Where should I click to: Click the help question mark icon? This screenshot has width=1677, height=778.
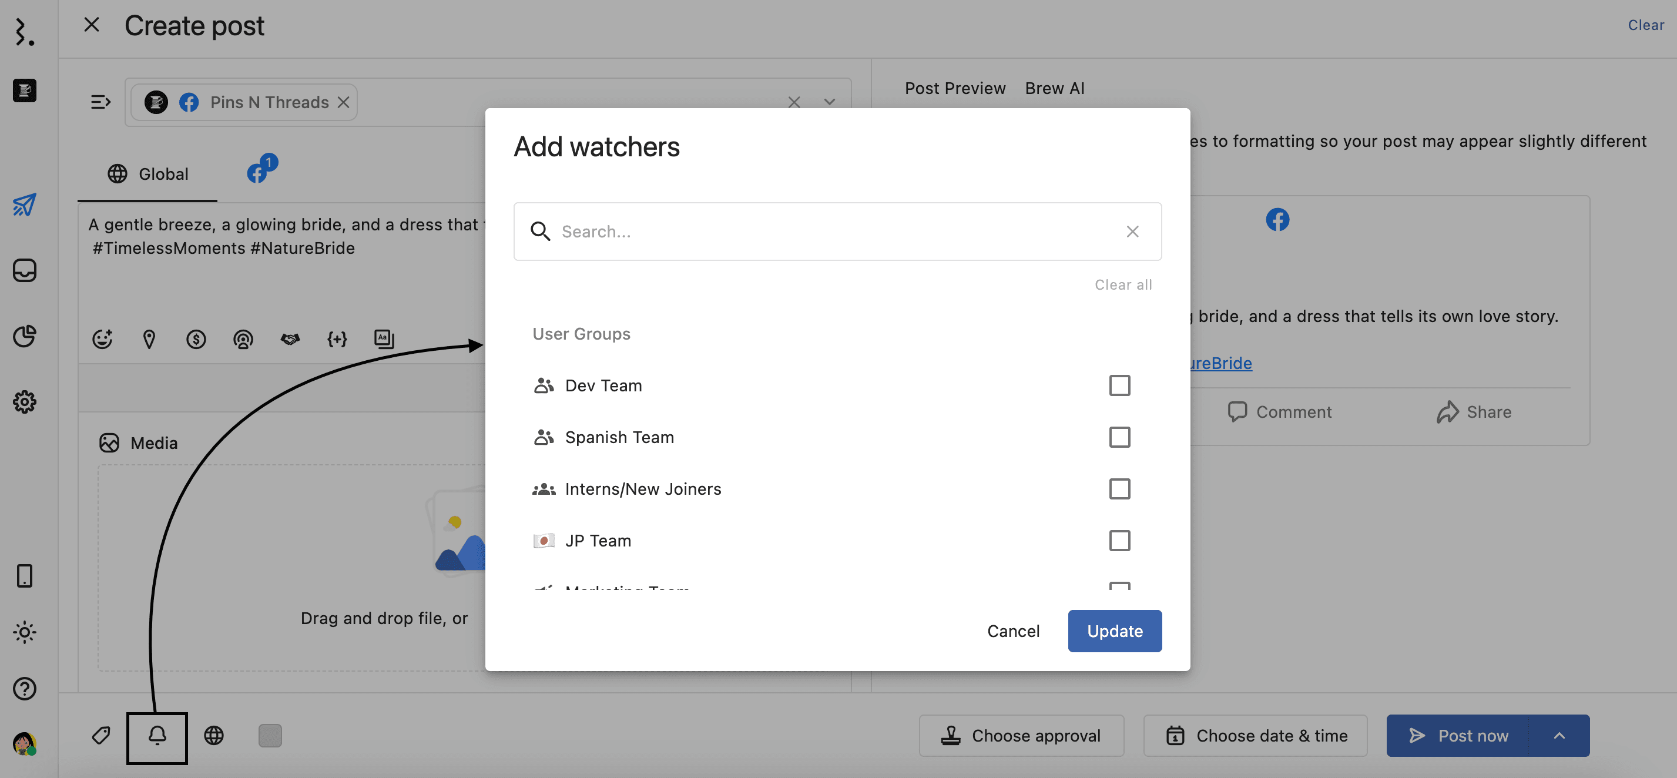tap(25, 688)
